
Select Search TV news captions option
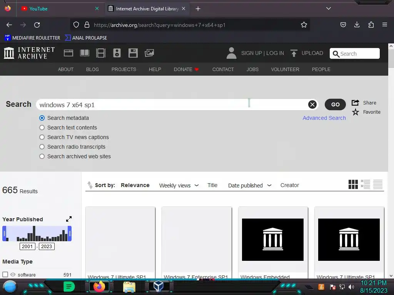click(x=42, y=137)
